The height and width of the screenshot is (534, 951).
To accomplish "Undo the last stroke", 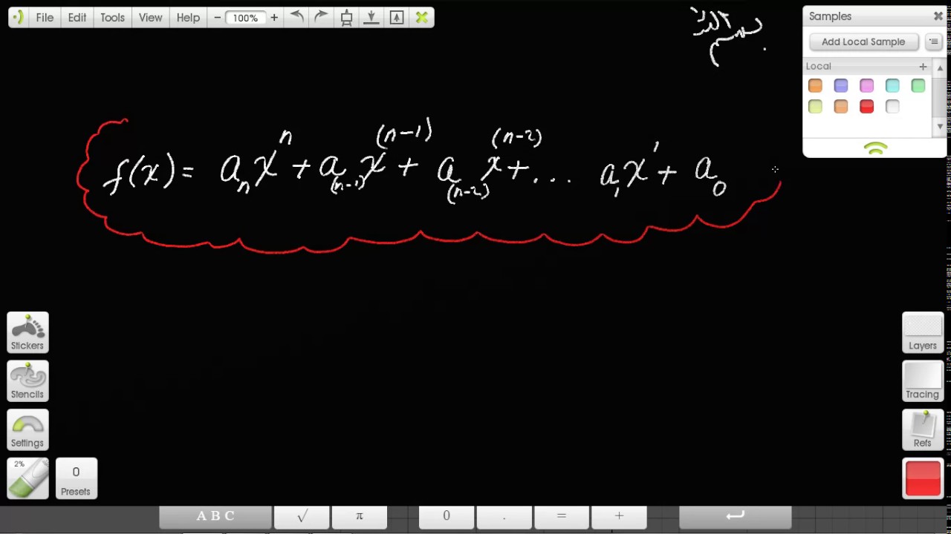I will [x=296, y=17].
